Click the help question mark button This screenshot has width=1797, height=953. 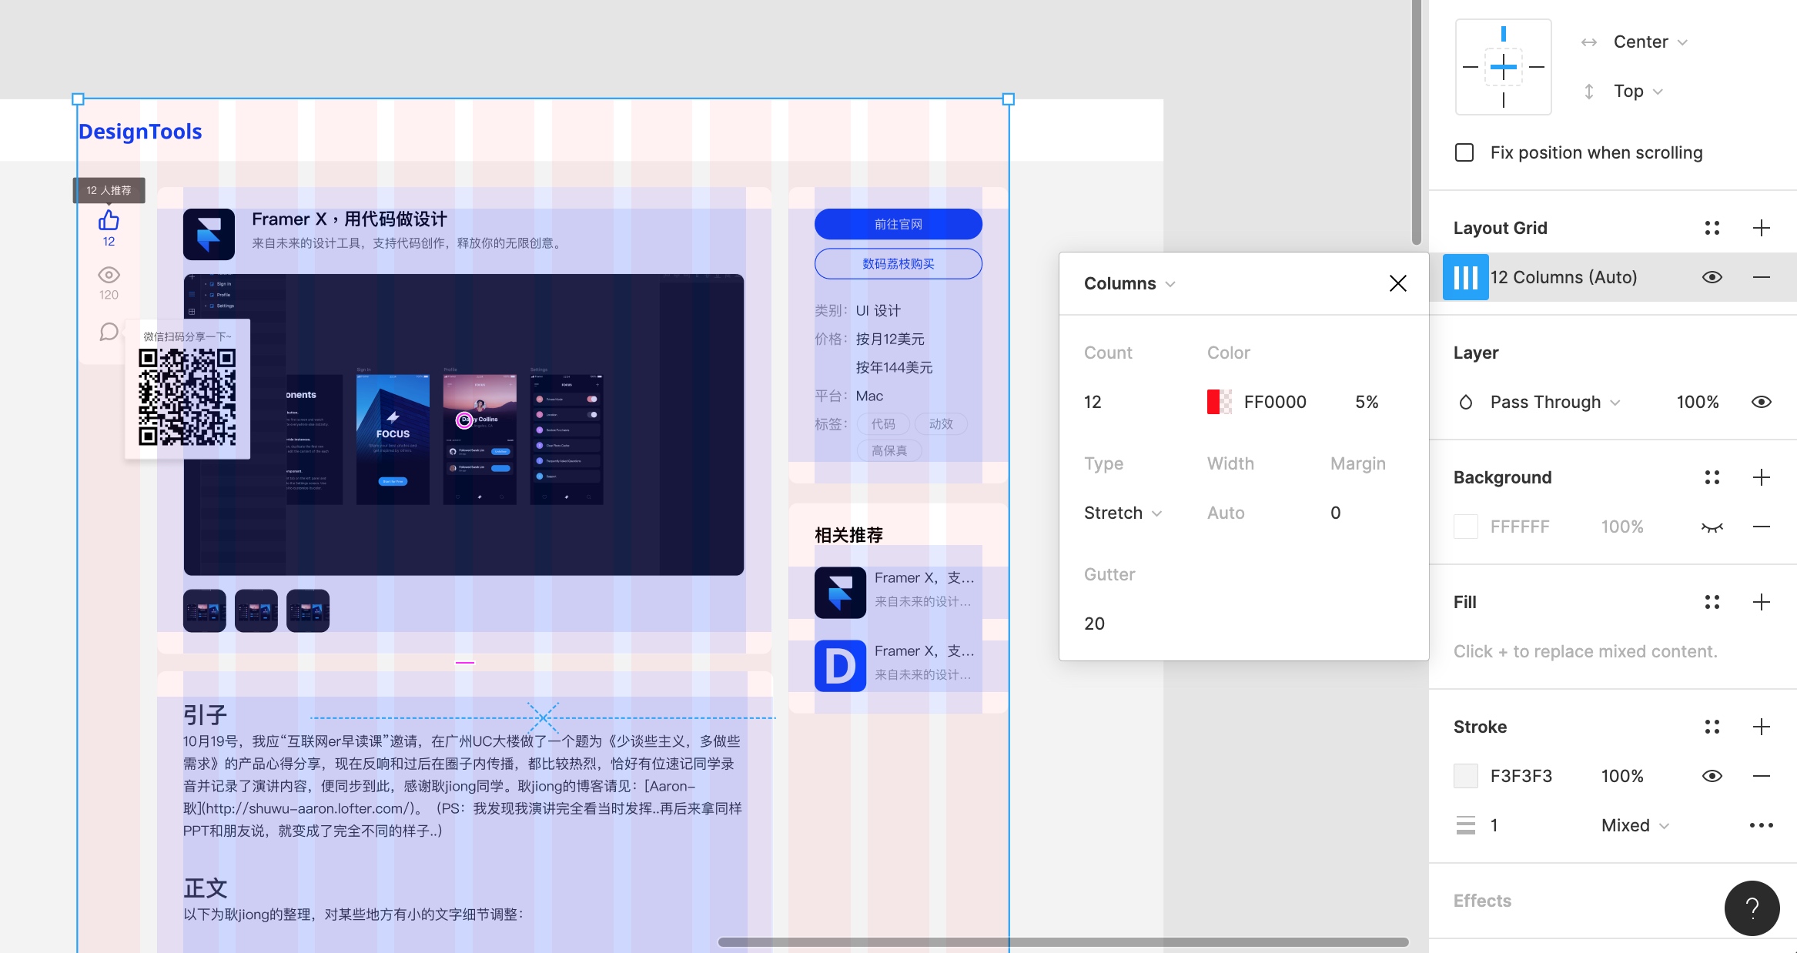click(x=1752, y=908)
